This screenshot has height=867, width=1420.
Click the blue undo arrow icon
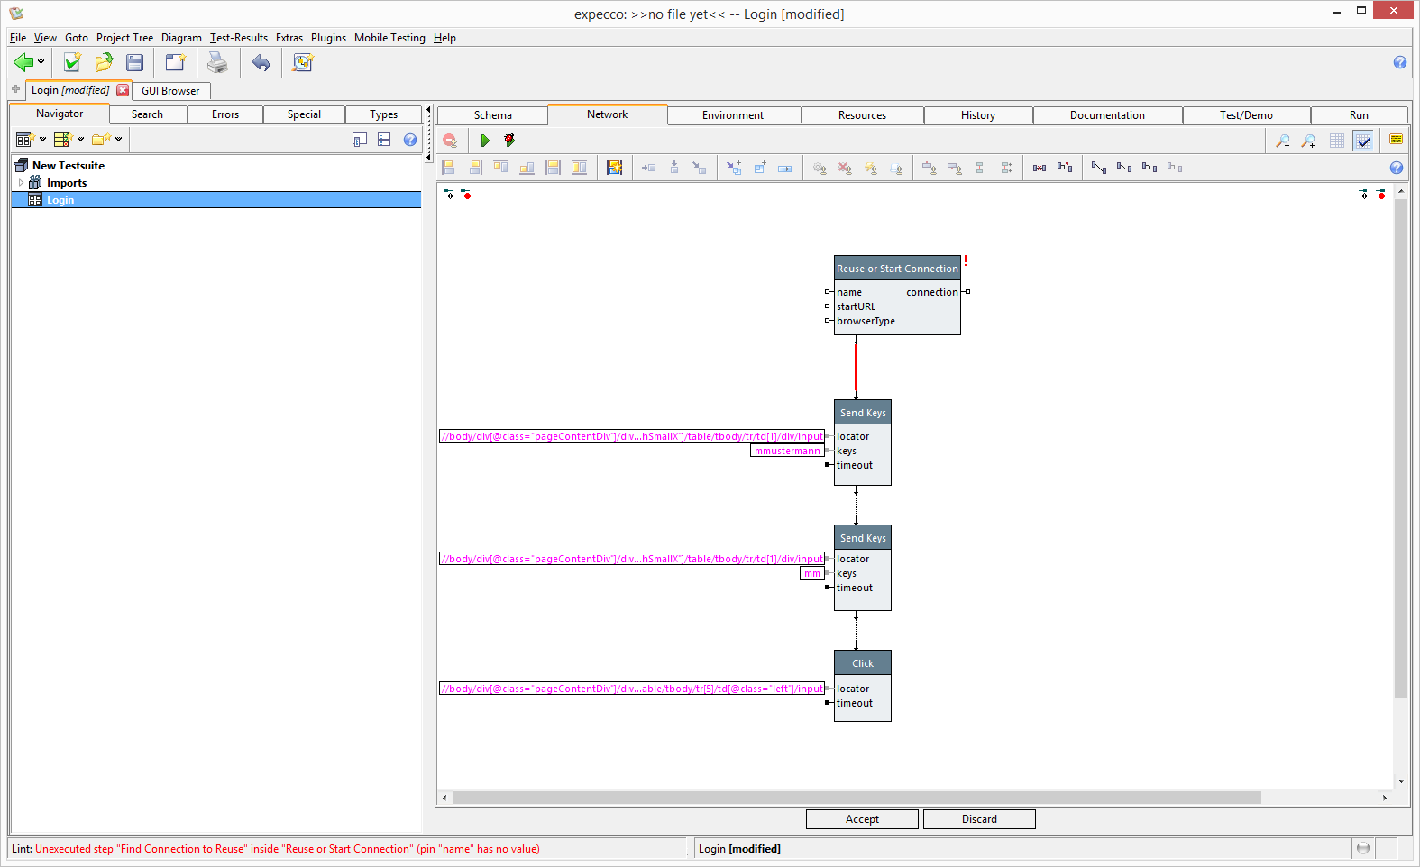pos(261,62)
